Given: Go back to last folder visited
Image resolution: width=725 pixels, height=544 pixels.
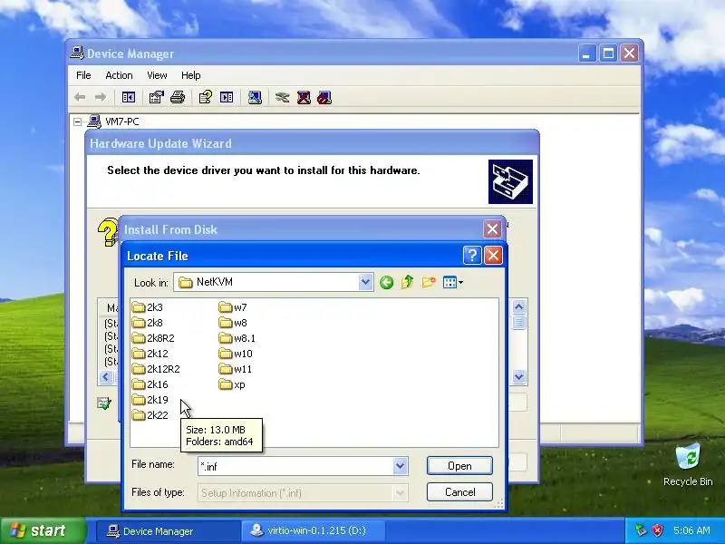Looking at the screenshot, I should [x=387, y=282].
